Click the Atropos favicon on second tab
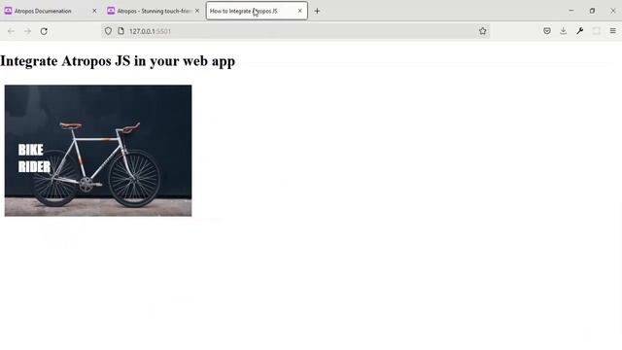 [x=111, y=11]
